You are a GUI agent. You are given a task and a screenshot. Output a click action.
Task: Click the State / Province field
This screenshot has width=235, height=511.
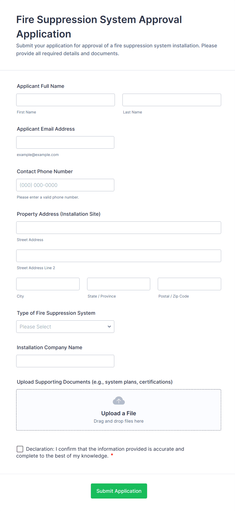point(118,284)
